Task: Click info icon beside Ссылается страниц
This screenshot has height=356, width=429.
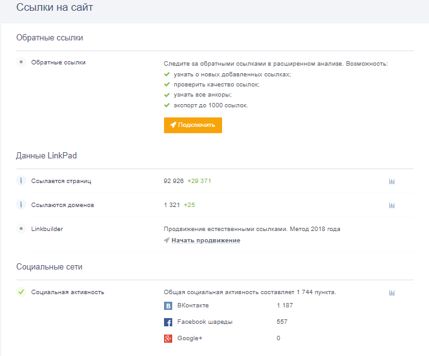Action: click(21, 181)
